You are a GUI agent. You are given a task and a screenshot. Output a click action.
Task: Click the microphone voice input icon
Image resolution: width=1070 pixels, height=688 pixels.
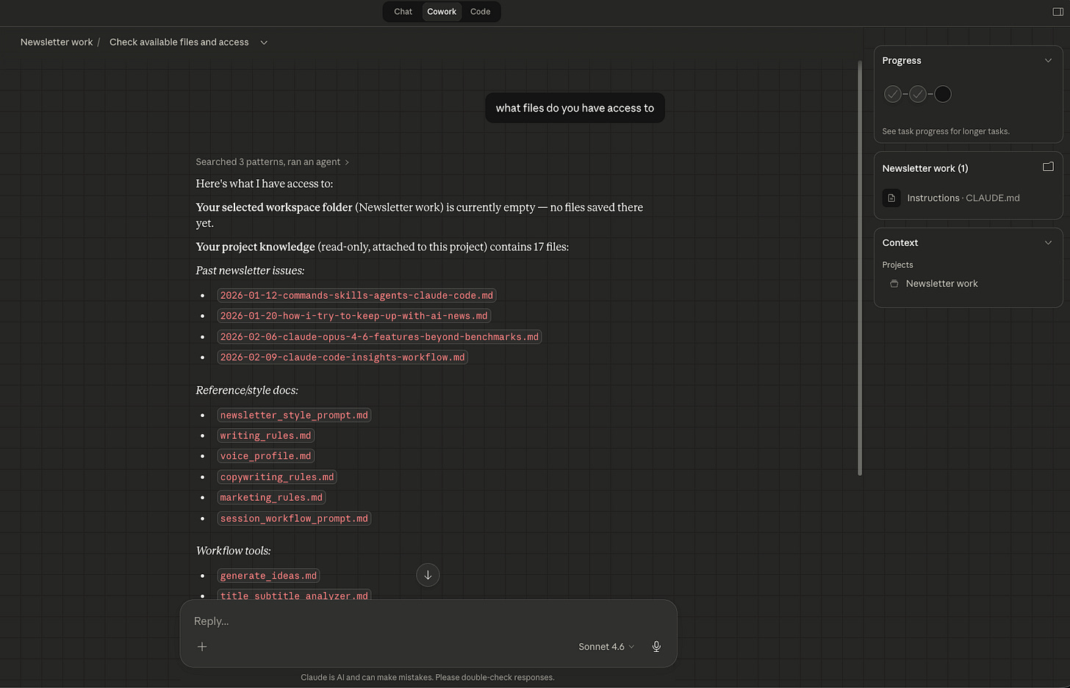(656, 646)
